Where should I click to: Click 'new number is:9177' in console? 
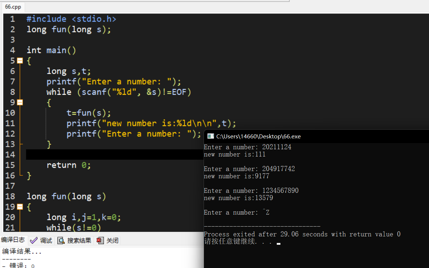coord(236,176)
